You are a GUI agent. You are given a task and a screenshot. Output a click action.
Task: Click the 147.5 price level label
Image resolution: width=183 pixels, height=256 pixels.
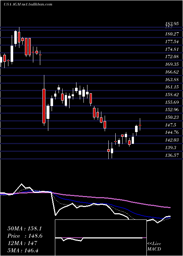coord(171,125)
